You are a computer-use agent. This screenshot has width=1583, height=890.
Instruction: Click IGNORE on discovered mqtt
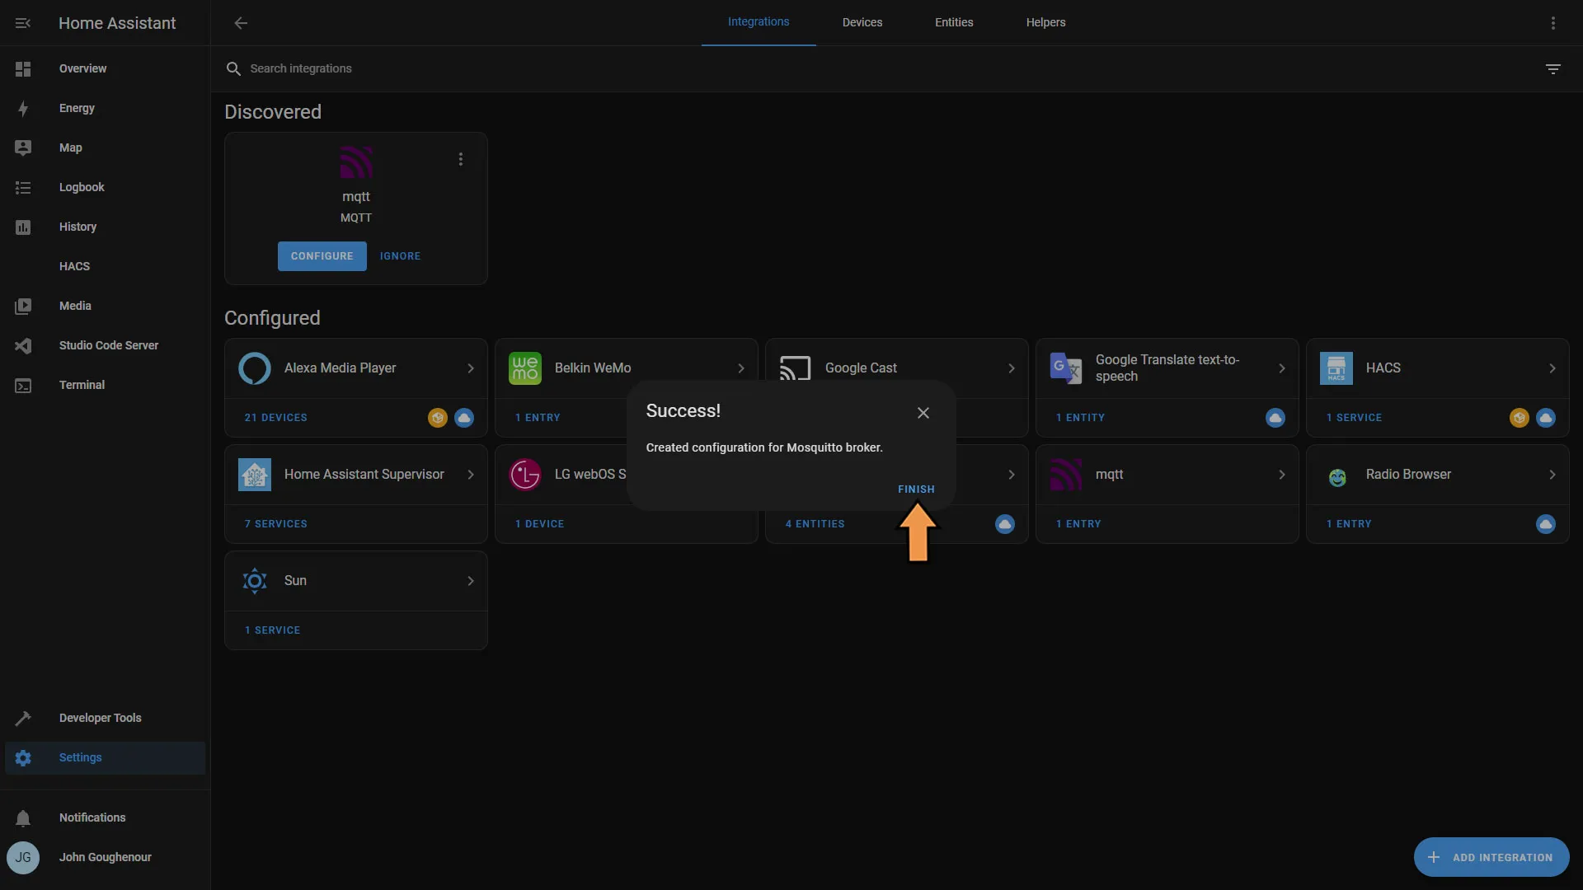(400, 256)
